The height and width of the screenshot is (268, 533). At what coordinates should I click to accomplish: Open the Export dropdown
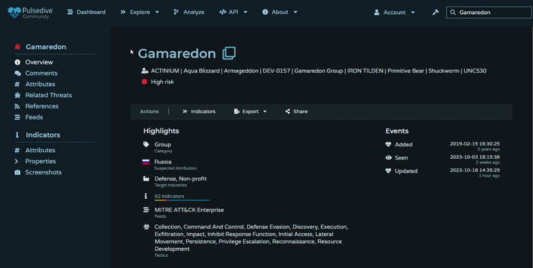[250, 111]
